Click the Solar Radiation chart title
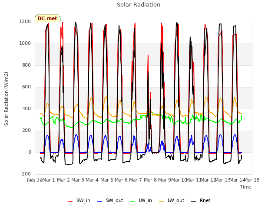Image resolution: width=278 pixels, height=209 pixels. click(x=139, y=5)
